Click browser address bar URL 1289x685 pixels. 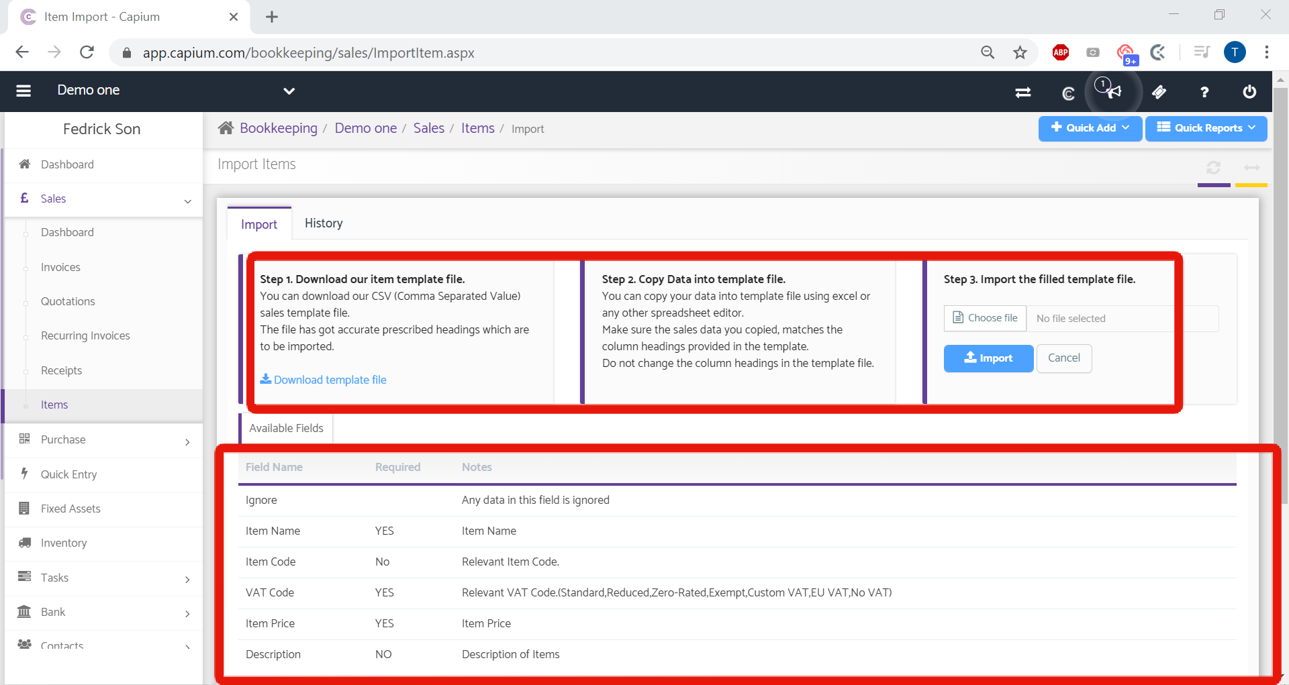(308, 53)
